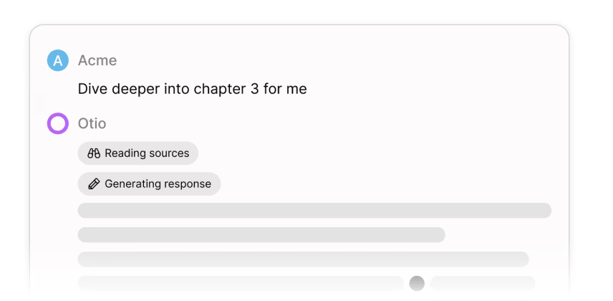Click the purple Otio ring logo
This screenshot has width=613, height=301.
tap(57, 124)
